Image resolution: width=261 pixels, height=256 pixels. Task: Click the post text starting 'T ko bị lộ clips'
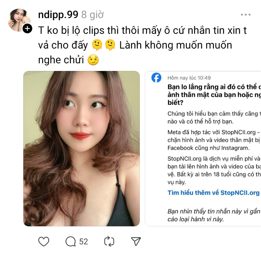click(142, 45)
